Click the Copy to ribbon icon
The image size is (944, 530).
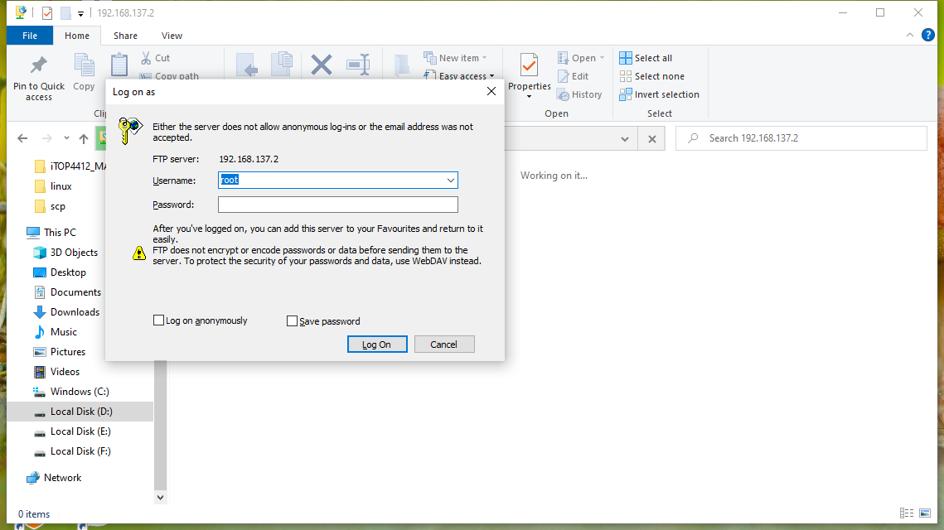[x=282, y=65]
